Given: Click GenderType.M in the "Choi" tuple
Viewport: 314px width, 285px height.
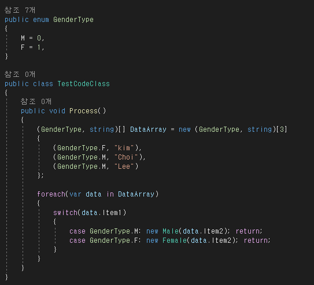Looking at the screenshot, I should (82, 157).
